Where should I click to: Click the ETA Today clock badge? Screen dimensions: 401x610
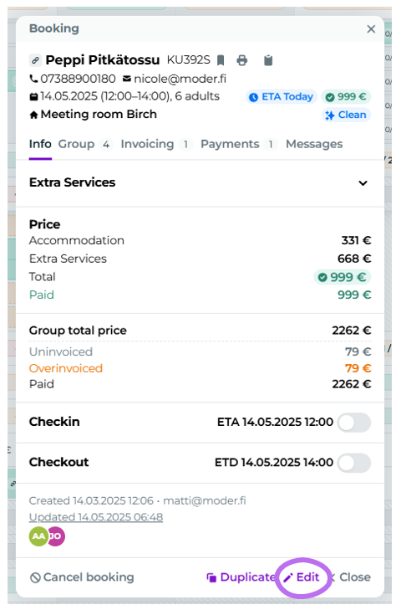[282, 97]
